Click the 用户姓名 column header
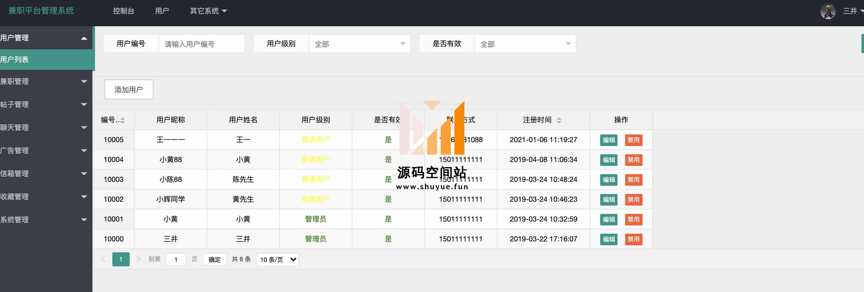Viewport: 864px width, 292px height. [x=243, y=120]
